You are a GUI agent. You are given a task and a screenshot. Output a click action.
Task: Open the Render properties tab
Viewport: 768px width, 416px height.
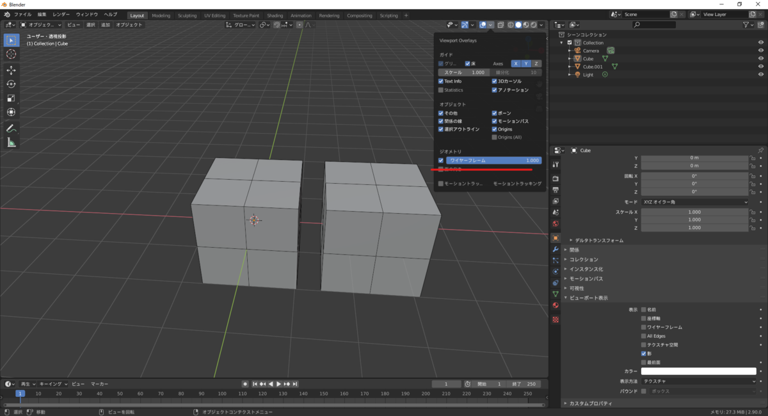[556, 179]
